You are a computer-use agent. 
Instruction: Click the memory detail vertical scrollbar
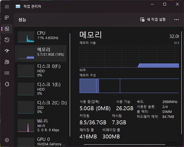pos(182,82)
